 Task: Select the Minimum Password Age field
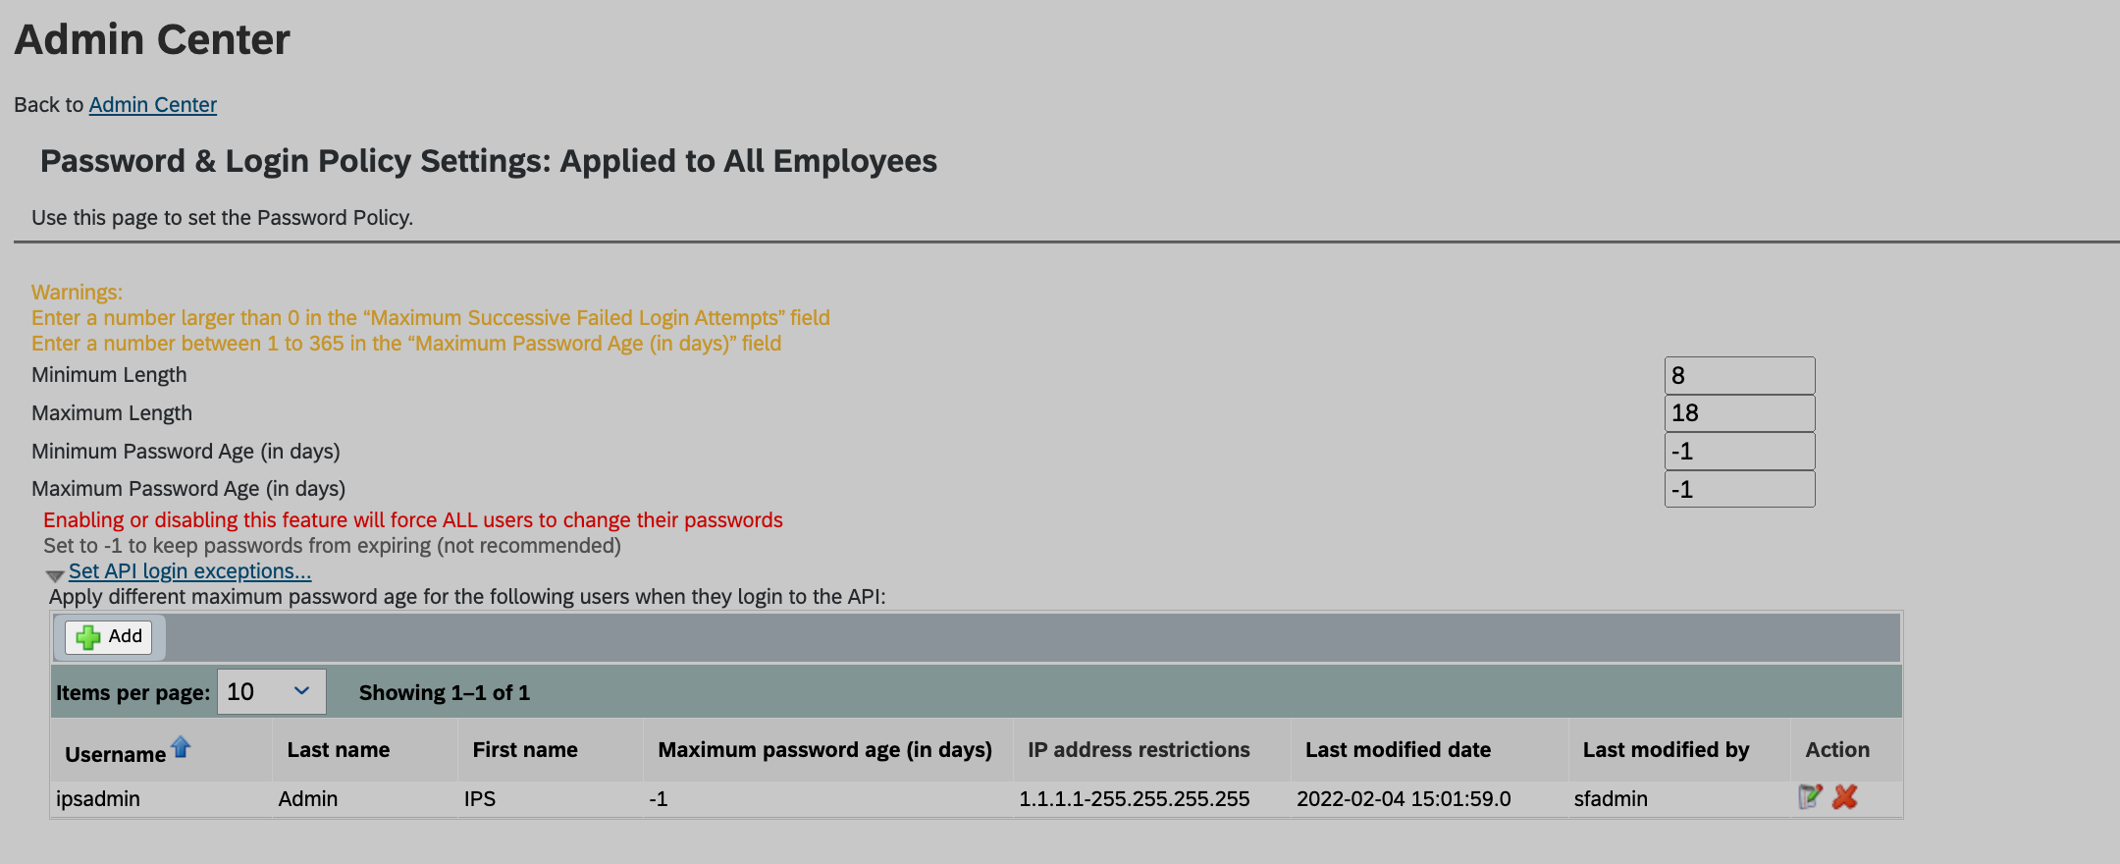pyautogui.click(x=1740, y=452)
